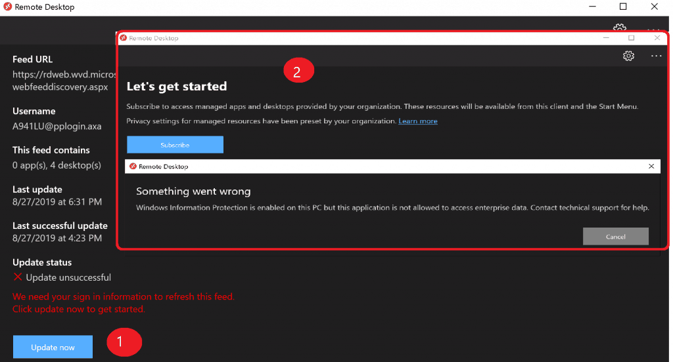The height and width of the screenshot is (362, 673).
Task: Click the Windows Information Protection error message
Action: coord(392,208)
